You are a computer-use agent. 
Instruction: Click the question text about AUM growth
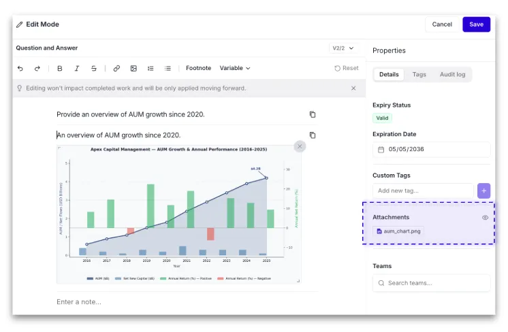click(x=131, y=114)
